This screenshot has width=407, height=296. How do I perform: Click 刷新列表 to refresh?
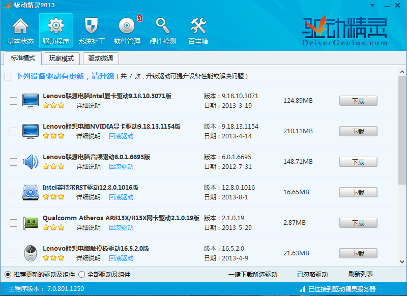coord(361,274)
